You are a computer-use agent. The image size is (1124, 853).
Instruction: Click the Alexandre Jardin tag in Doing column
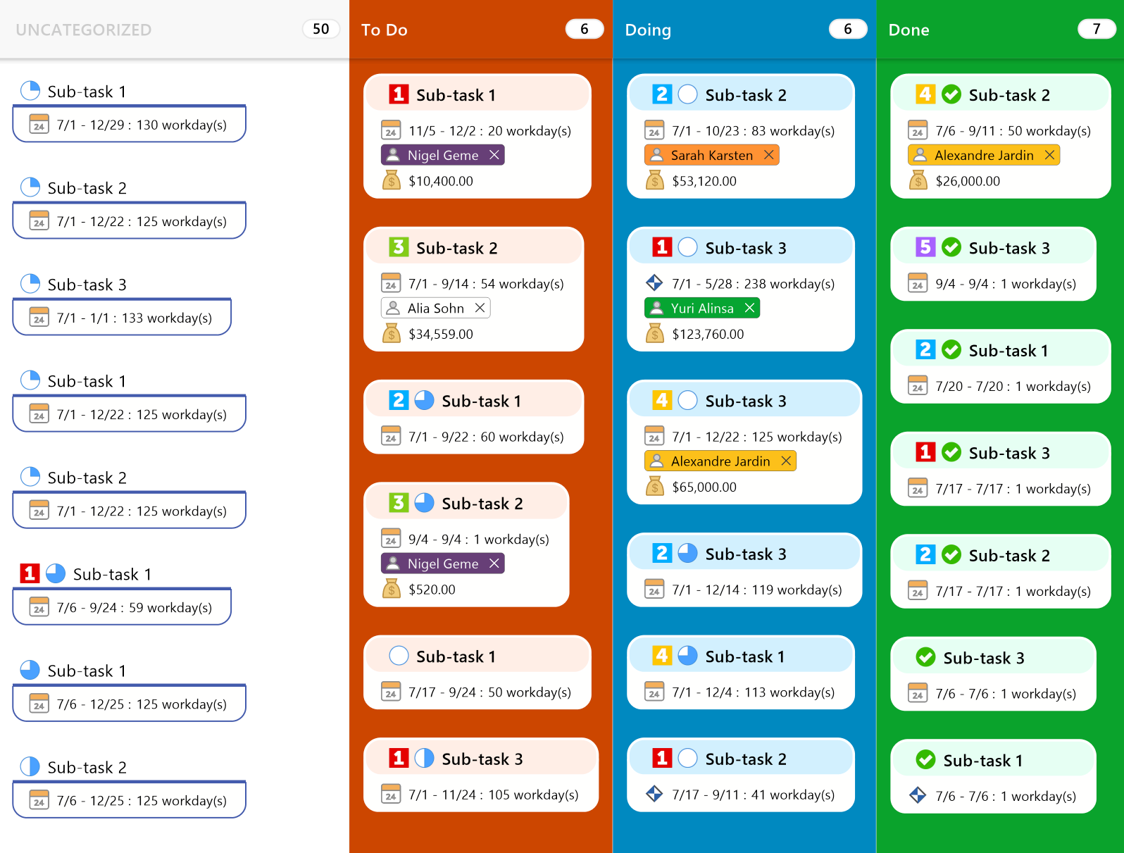click(x=720, y=461)
